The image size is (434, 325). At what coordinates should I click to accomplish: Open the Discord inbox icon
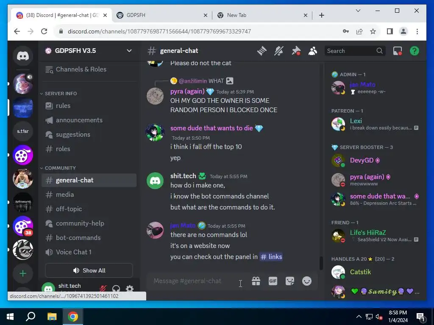click(398, 51)
